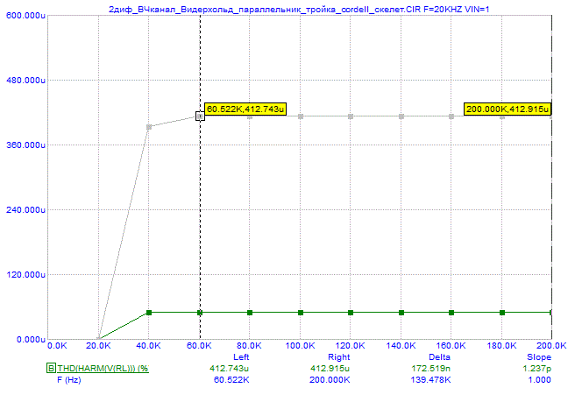This screenshot has height=395, width=575.
Task: Click the green data point at 40K
Action: click(149, 313)
